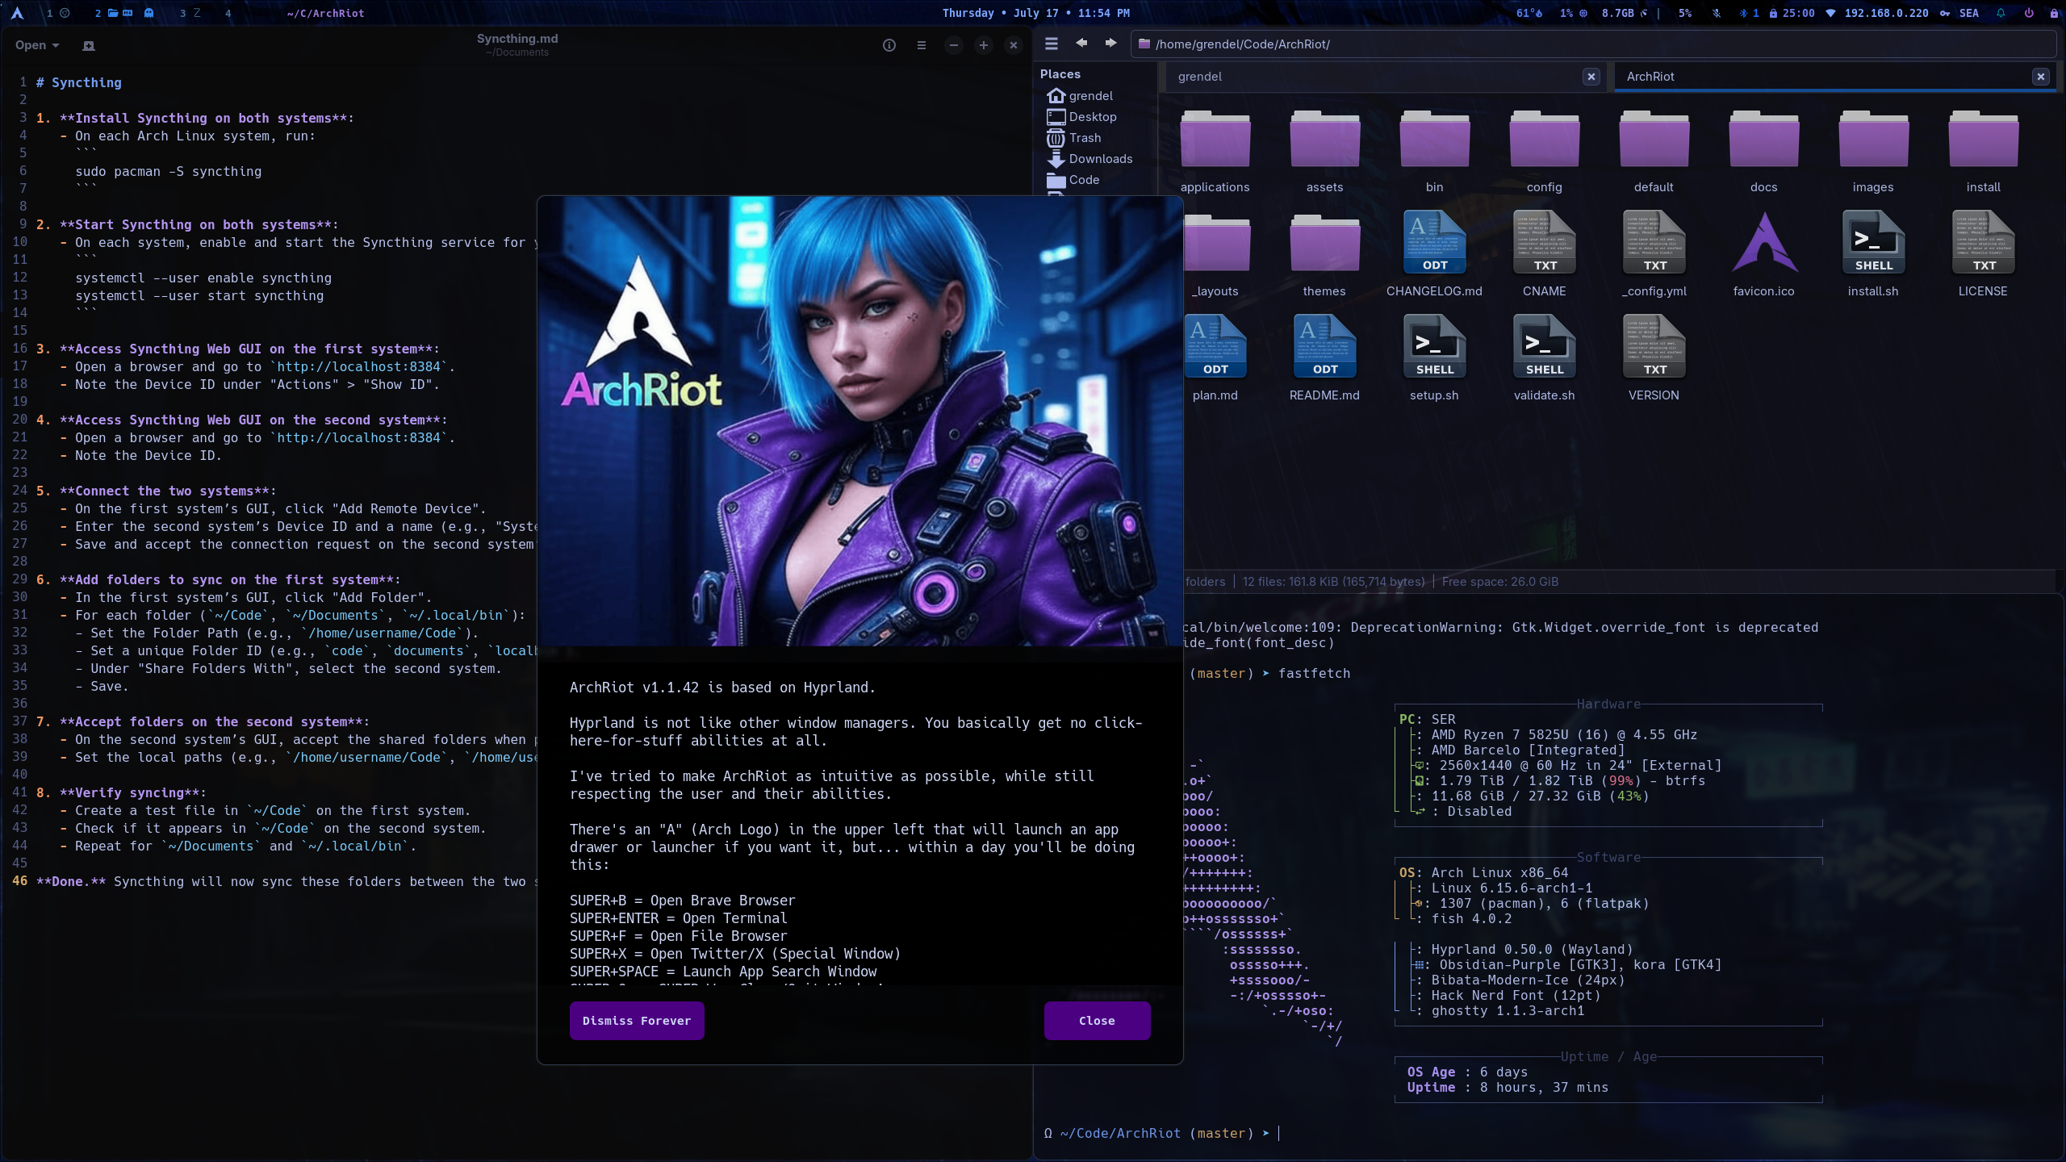Click the lock icon at the far right of the bar
2066x1162 pixels.
coord(2054,13)
